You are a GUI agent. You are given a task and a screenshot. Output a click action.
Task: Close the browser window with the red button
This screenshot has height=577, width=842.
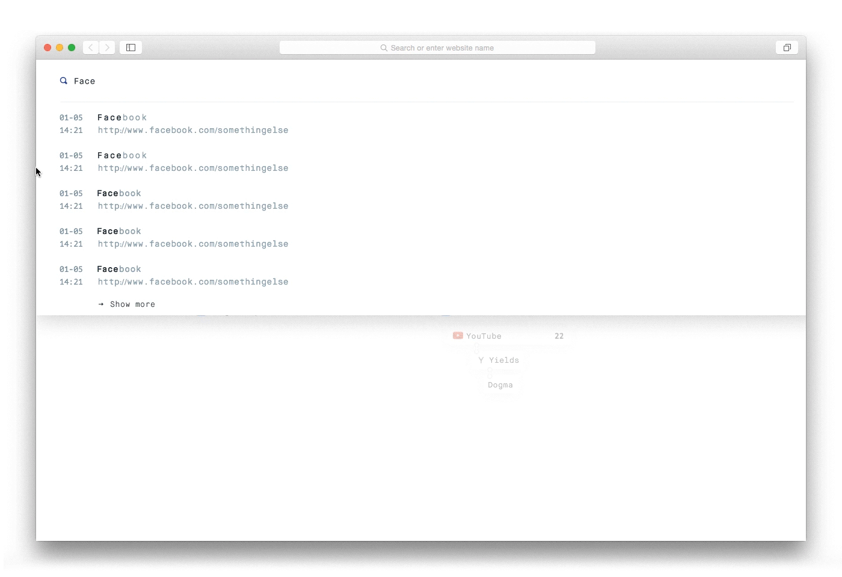[48, 48]
